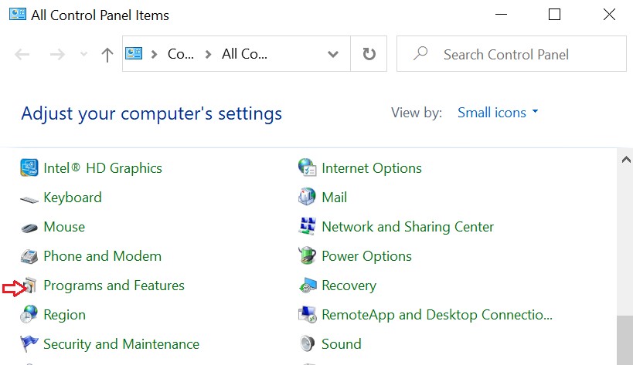This screenshot has height=365, width=633.
Task: Click the Region globe icon
Action: [x=29, y=314]
